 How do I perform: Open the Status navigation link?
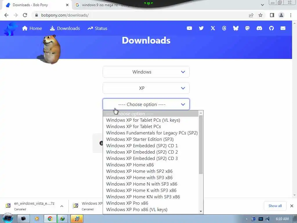point(97,28)
